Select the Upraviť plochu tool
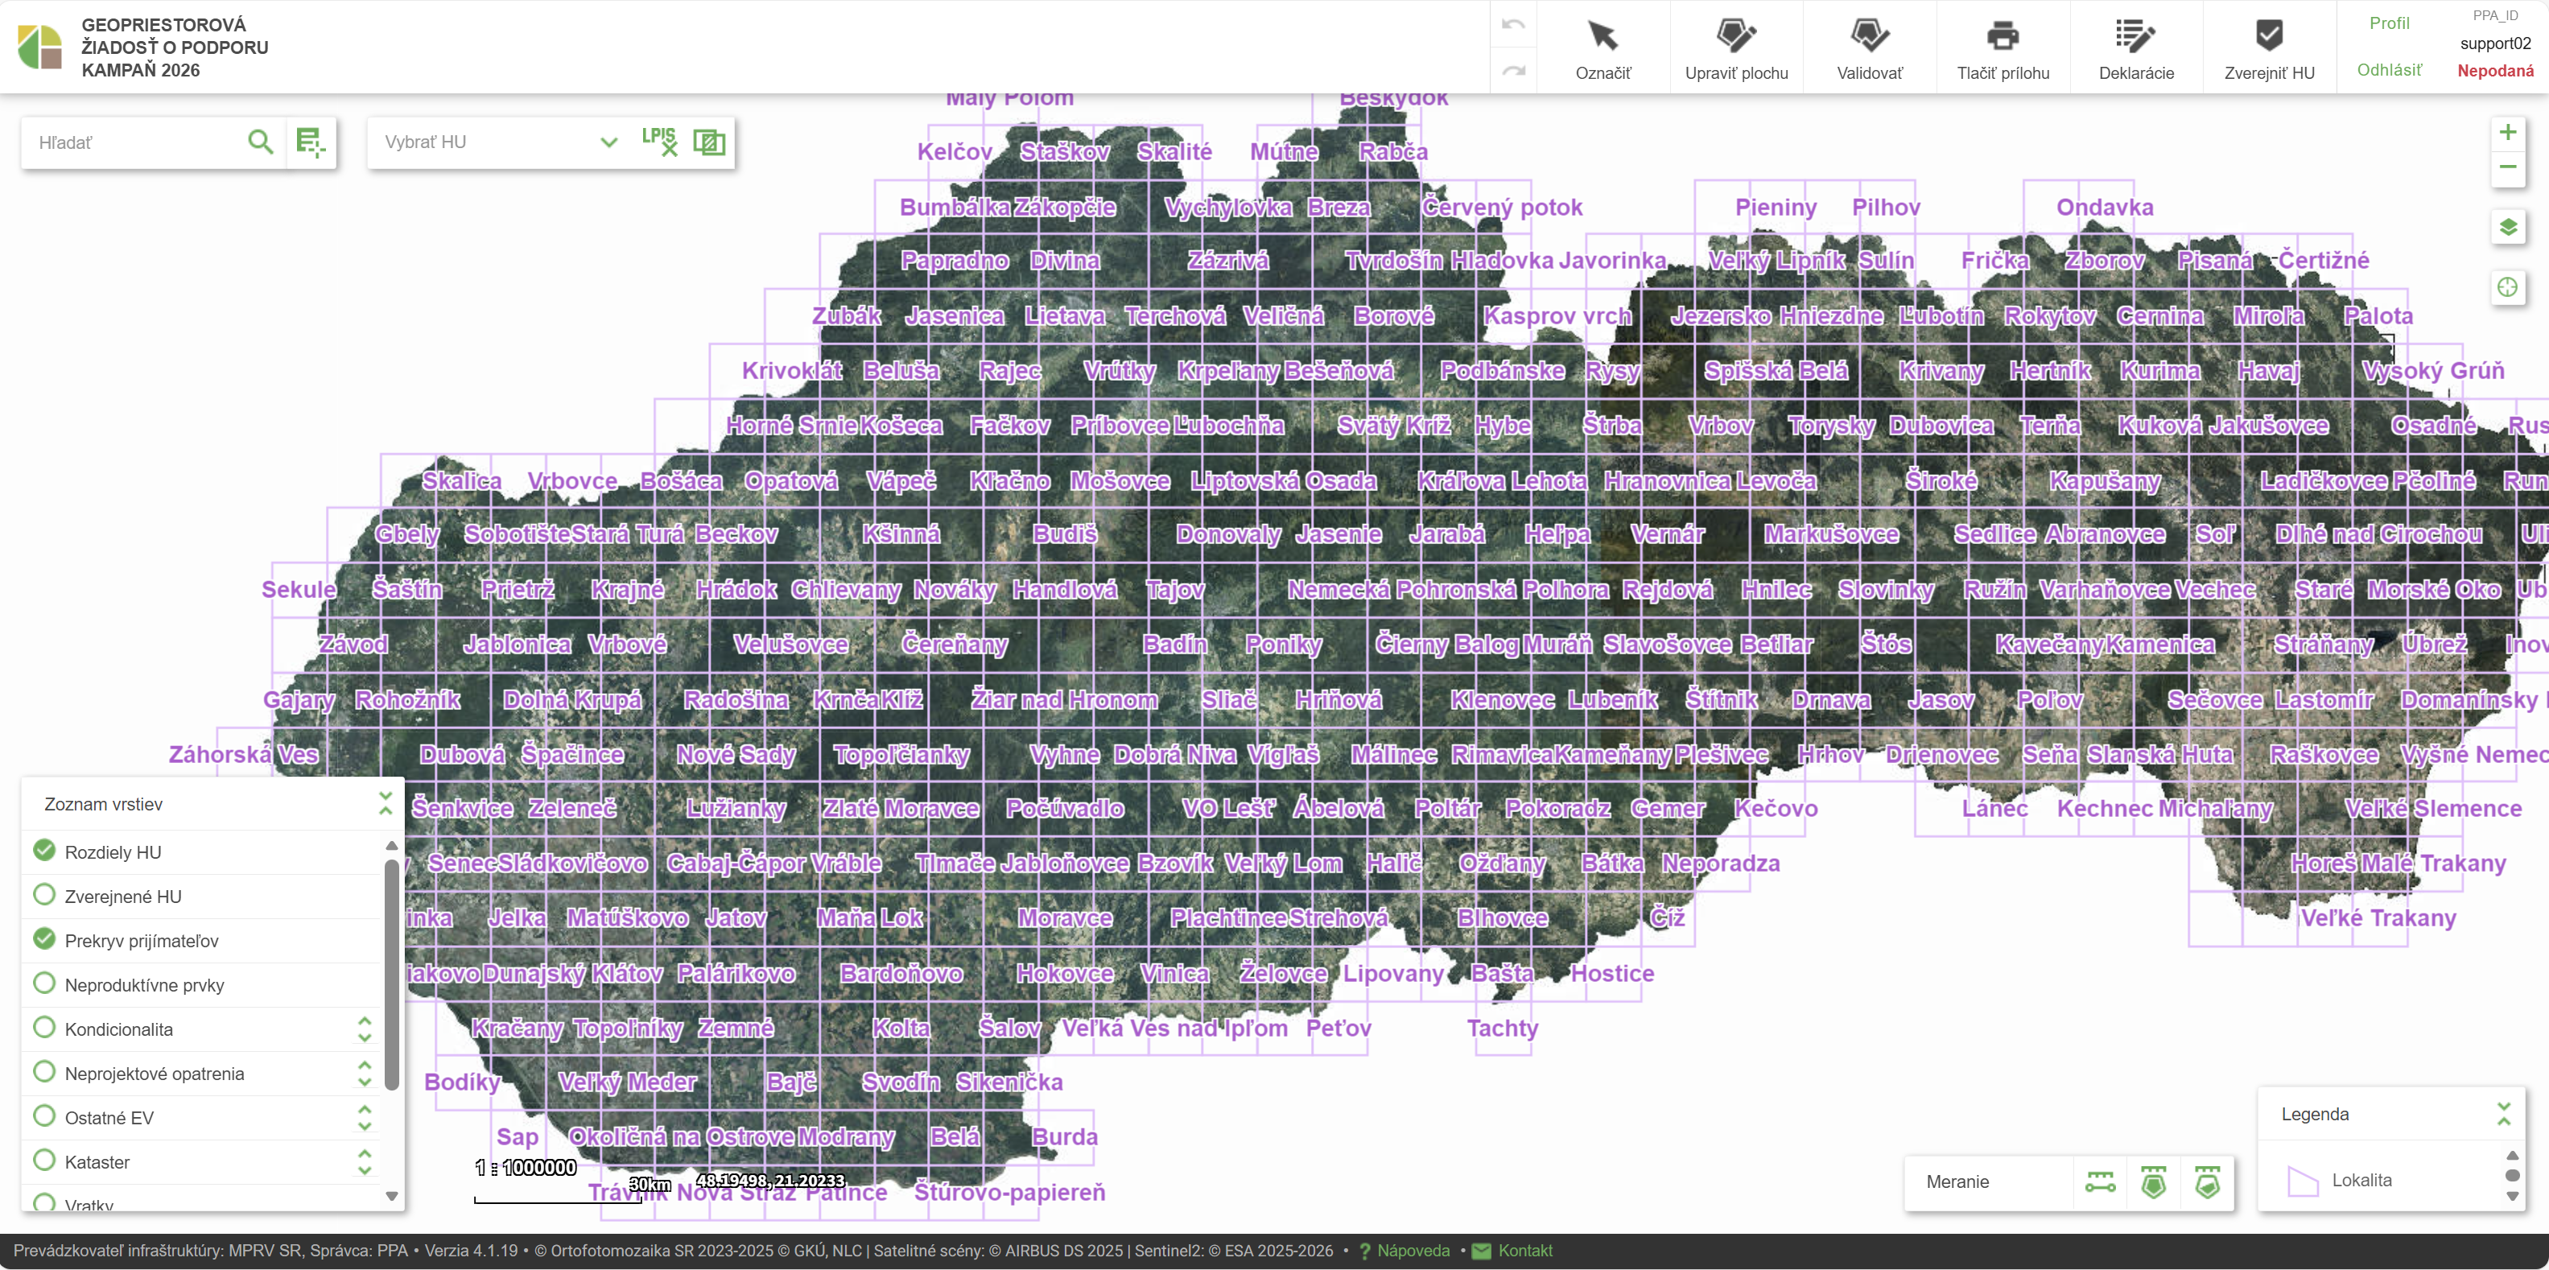The image size is (2549, 1270). point(1735,47)
